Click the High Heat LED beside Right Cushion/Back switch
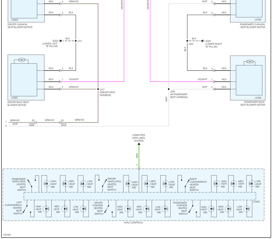The height and width of the screenshot is (239, 274). click(x=216, y=183)
